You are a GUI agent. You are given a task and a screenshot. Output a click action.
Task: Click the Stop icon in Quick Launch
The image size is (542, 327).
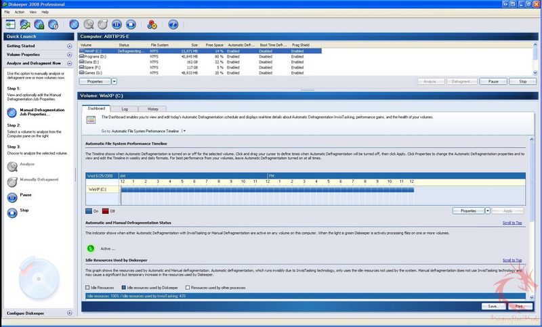pos(12,213)
